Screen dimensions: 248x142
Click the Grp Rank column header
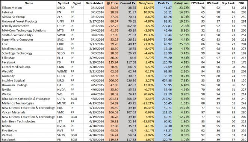point(228,3)
